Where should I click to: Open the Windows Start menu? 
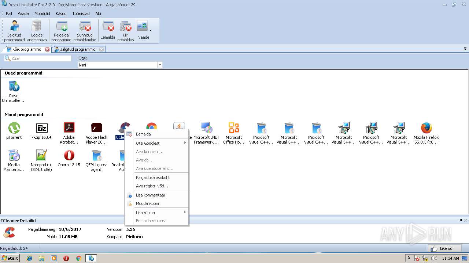10,258
